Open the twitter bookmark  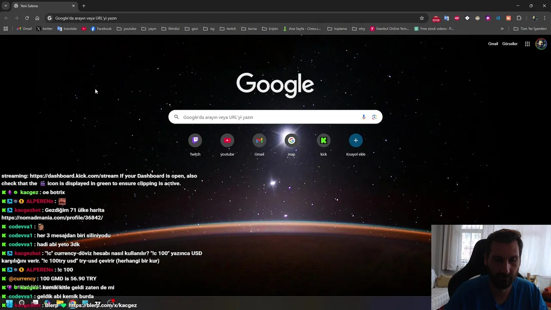coord(44,29)
